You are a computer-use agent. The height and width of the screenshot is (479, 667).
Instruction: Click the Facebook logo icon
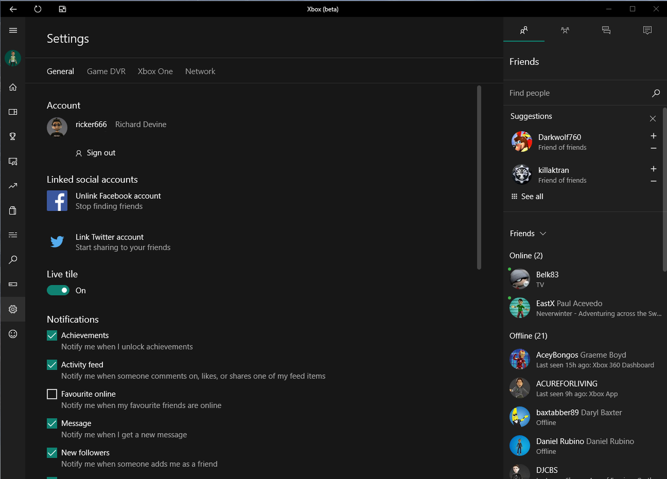57,200
